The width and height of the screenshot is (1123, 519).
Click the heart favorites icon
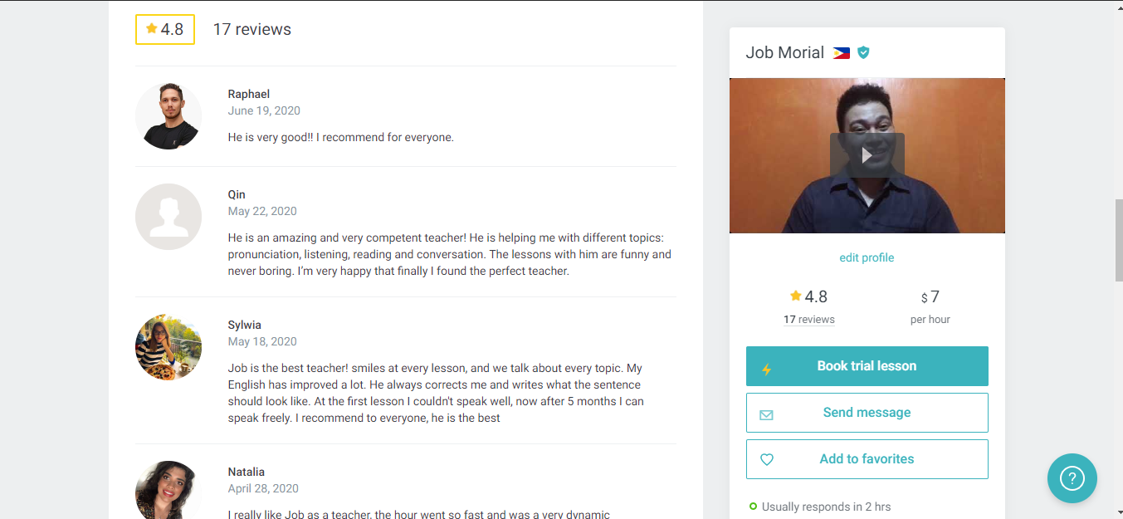coord(766,459)
